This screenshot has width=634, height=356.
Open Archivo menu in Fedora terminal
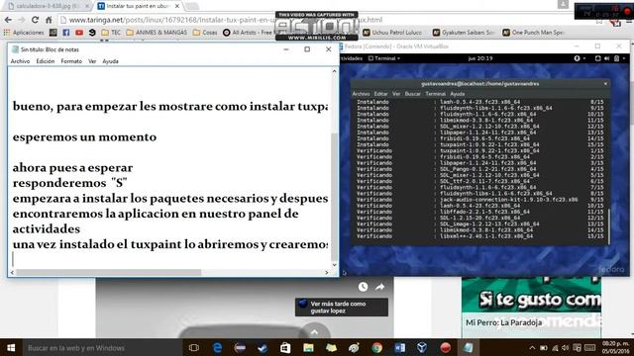(x=361, y=94)
